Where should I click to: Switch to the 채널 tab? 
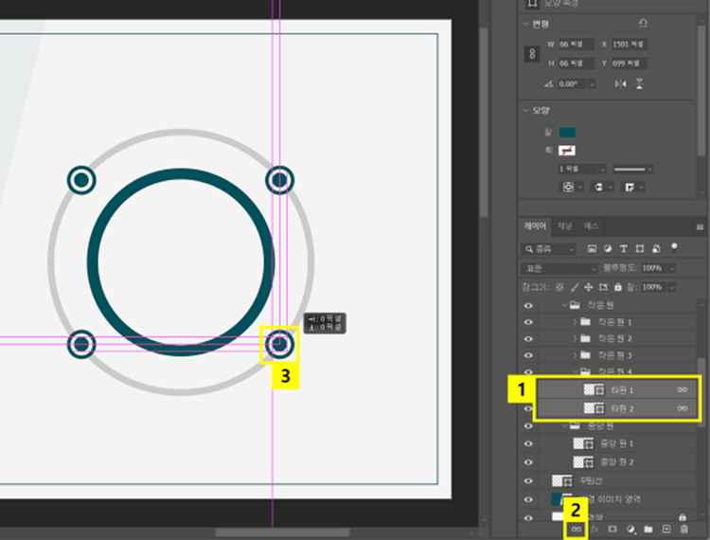point(564,226)
